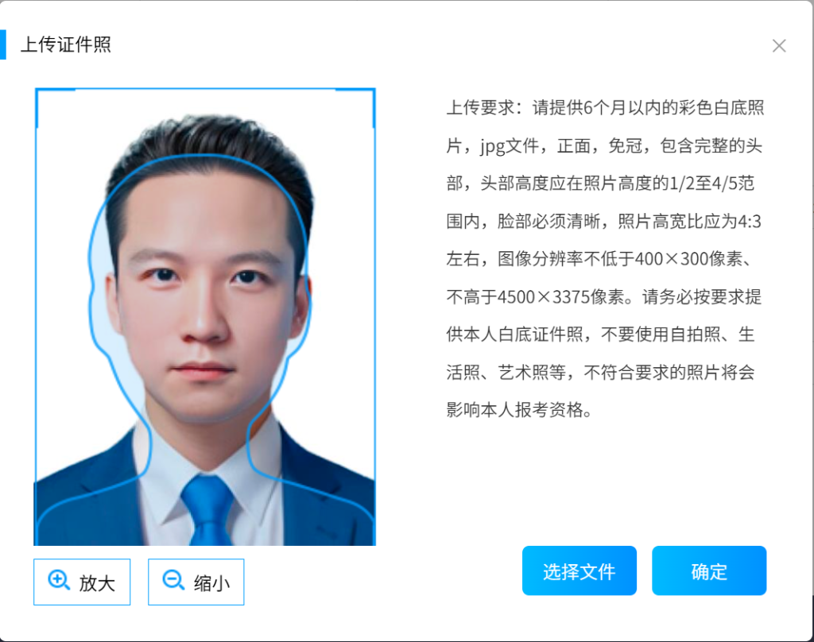Click the magnifier plus icon beside 放大
Screen dimensions: 814x642
(59, 580)
